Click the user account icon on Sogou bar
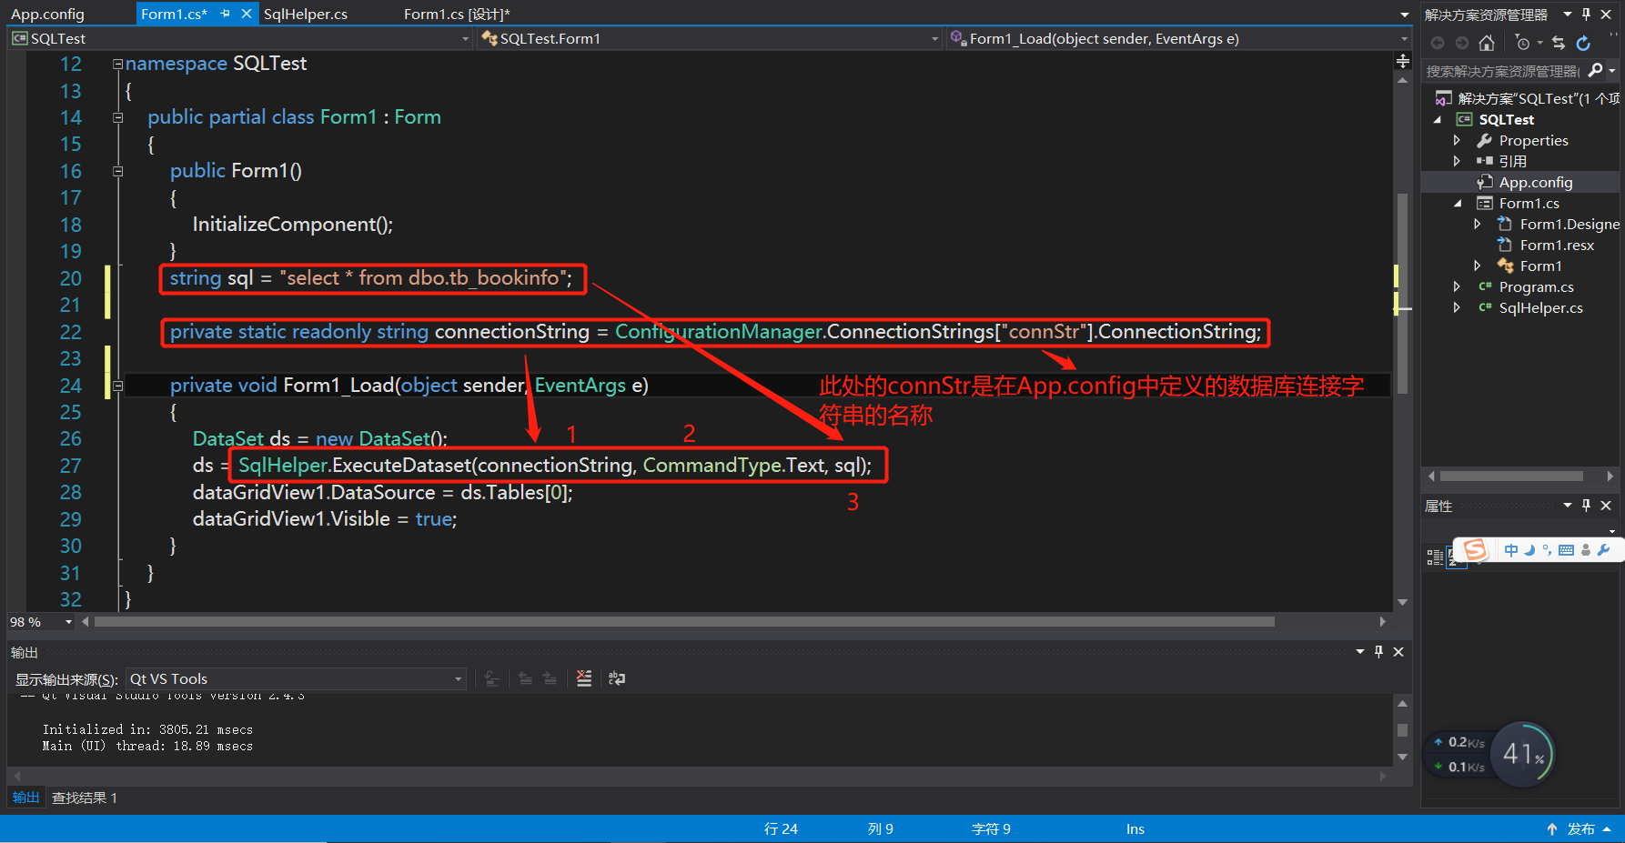 1586,550
